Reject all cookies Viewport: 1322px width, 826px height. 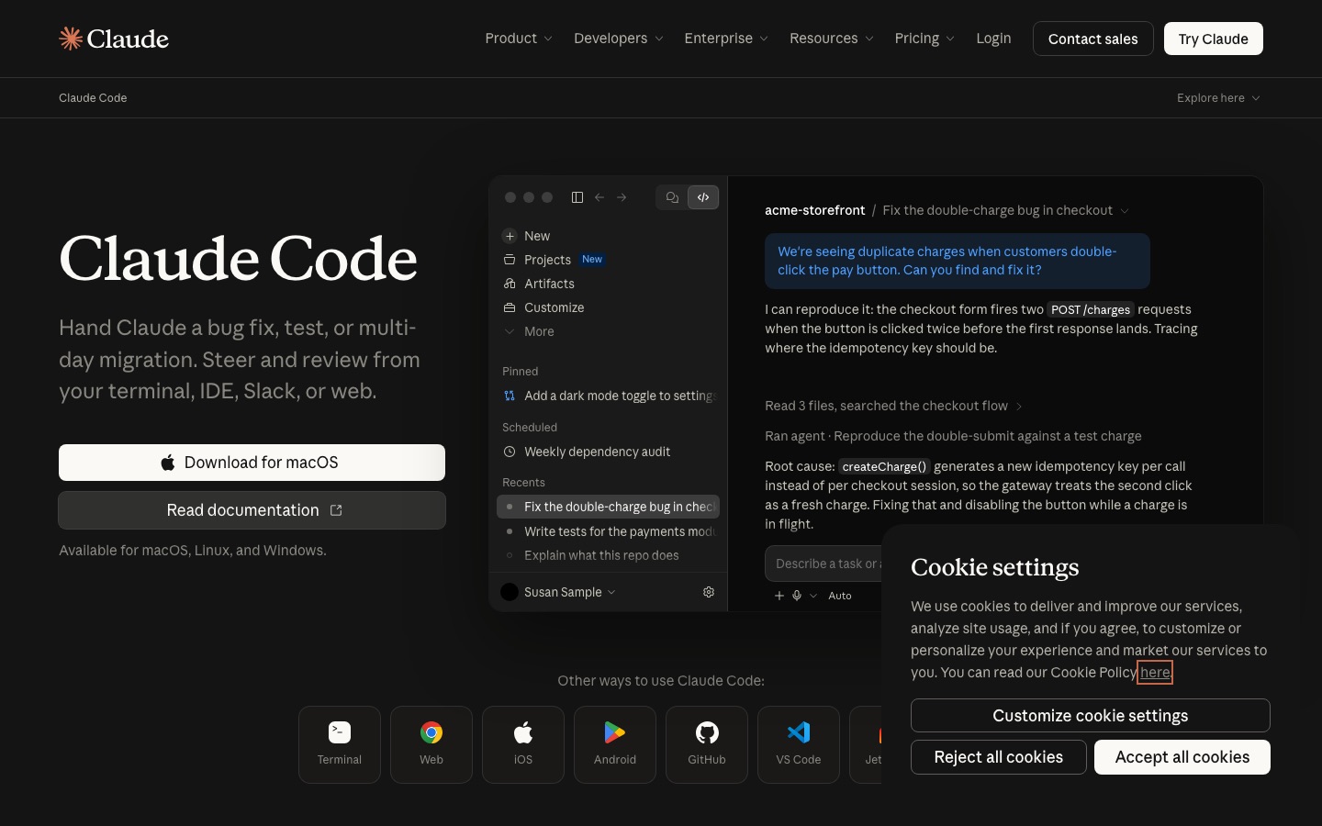[x=999, y=757]
